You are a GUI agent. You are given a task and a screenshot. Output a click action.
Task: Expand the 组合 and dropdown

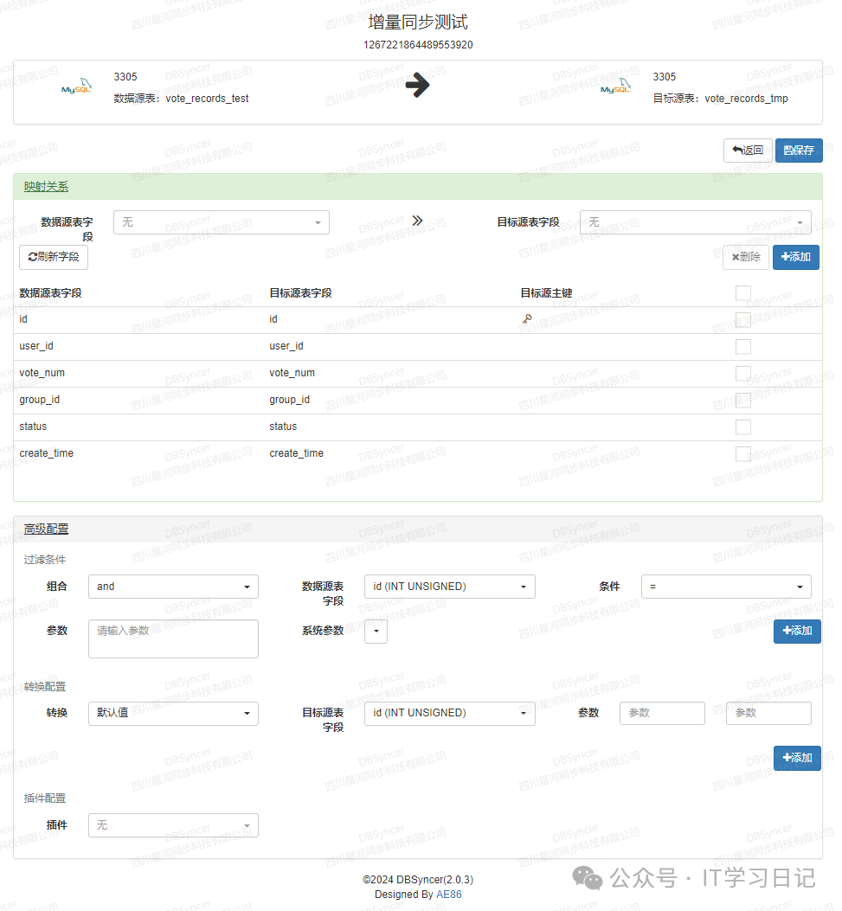tap(173, 587)
